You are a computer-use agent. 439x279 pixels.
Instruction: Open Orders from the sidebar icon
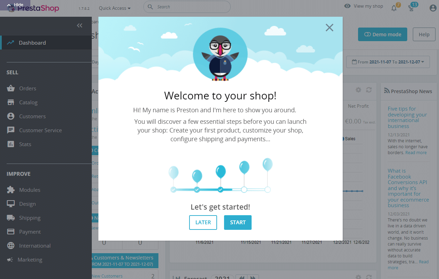[x=11, y=88]
